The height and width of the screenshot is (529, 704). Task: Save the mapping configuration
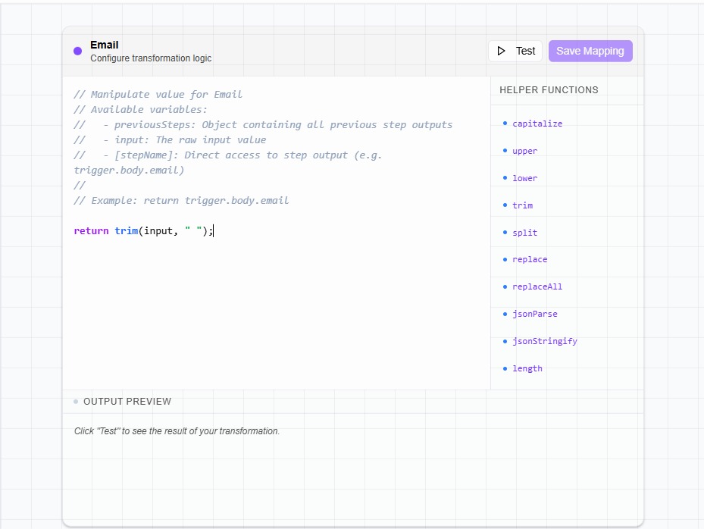point(590,50)
